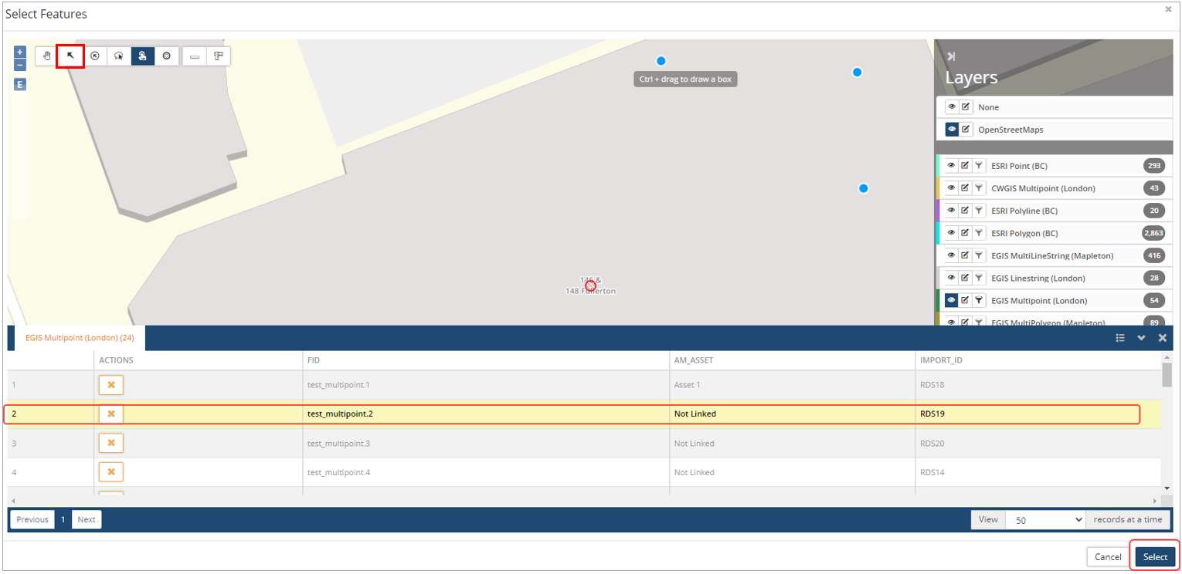
Task: Collapse the results grid with the chevron
Action: tap(1141, 338)
